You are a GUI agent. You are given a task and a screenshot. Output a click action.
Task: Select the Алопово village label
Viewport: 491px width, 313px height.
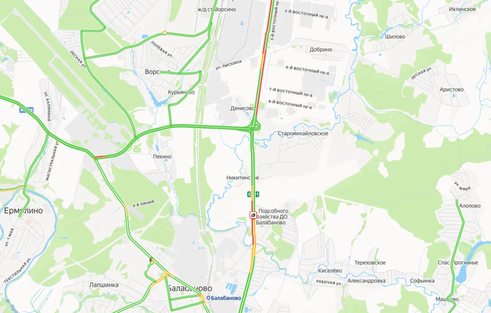[470, 206]
